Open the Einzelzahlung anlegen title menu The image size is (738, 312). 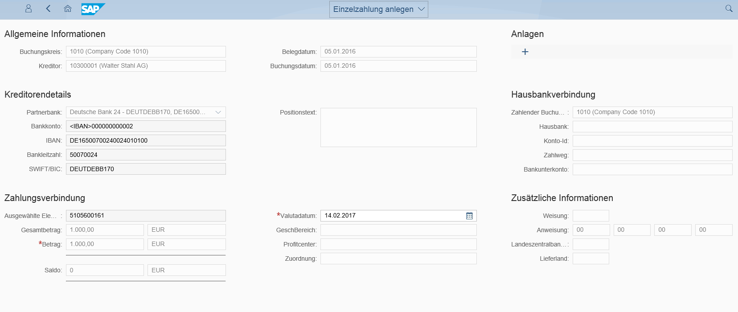(x=378, y=9)
